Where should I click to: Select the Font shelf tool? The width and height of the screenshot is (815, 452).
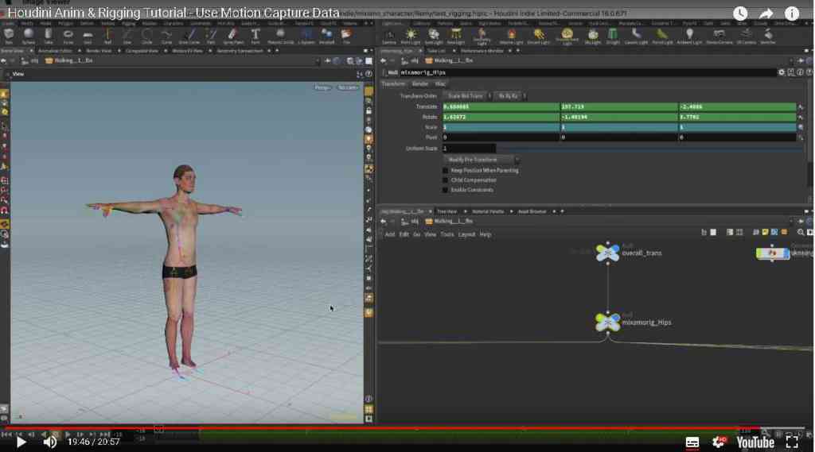click(x=255, y=36)
